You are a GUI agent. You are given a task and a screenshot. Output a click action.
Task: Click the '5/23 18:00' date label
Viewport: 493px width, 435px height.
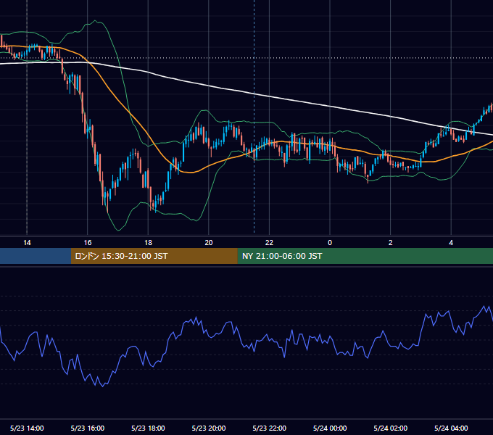coord(148,428)
